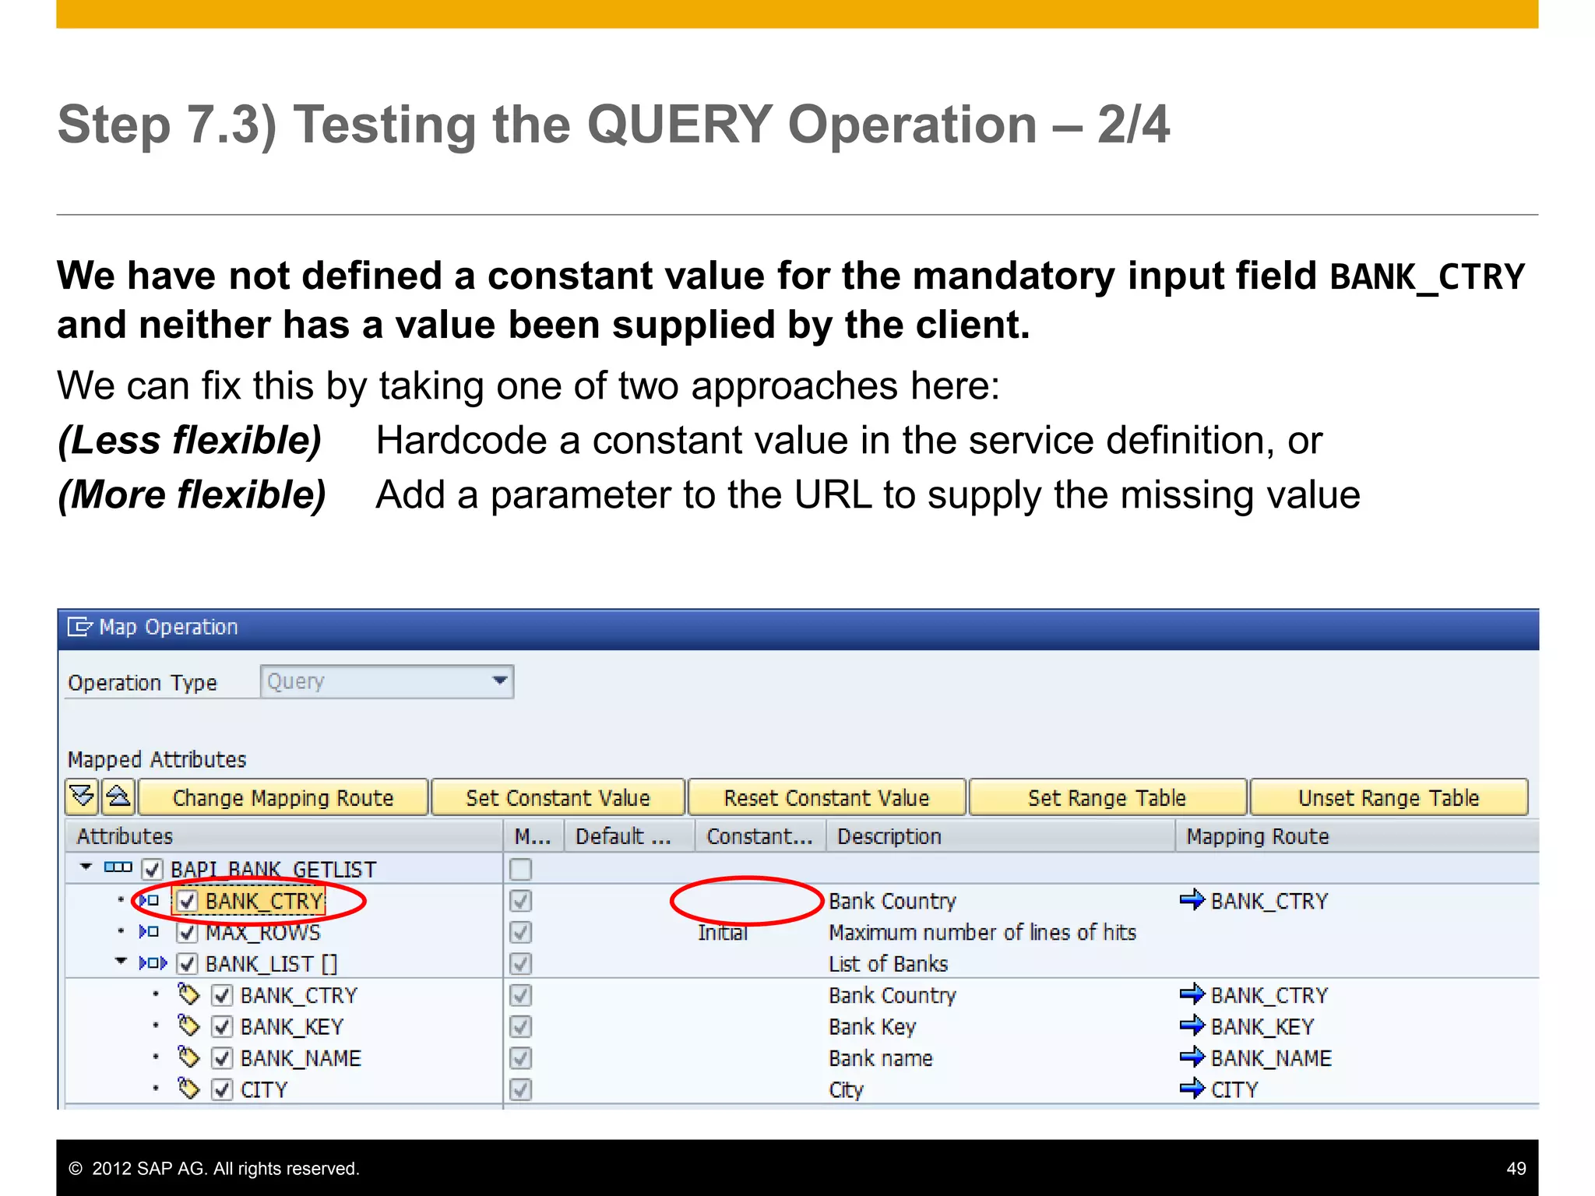Click the BAPI_BANK_GETLIST structure icon
The height and width of the screenshot is (1196, 1595).
pyautogui.click(x=118, y=867)
